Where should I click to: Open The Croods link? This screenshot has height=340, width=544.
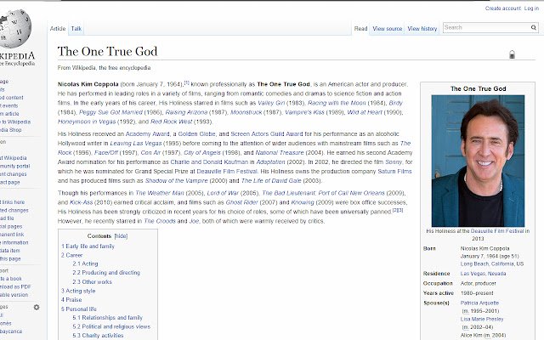click(x=160, y=221)
